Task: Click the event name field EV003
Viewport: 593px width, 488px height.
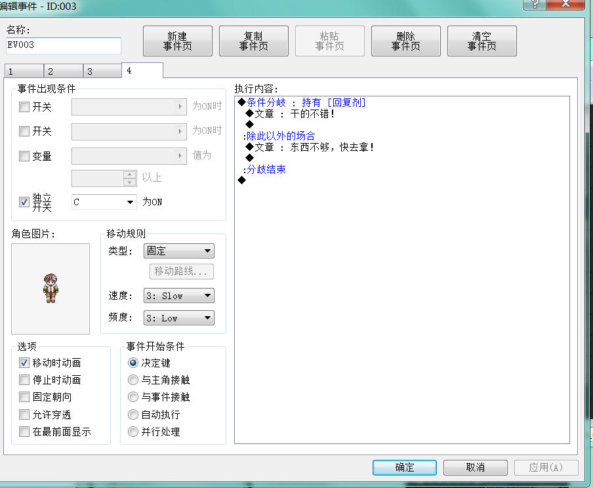Action: (x=64, y=45)
